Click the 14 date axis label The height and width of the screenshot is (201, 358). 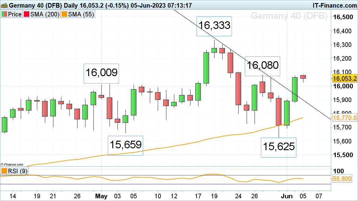13,196
